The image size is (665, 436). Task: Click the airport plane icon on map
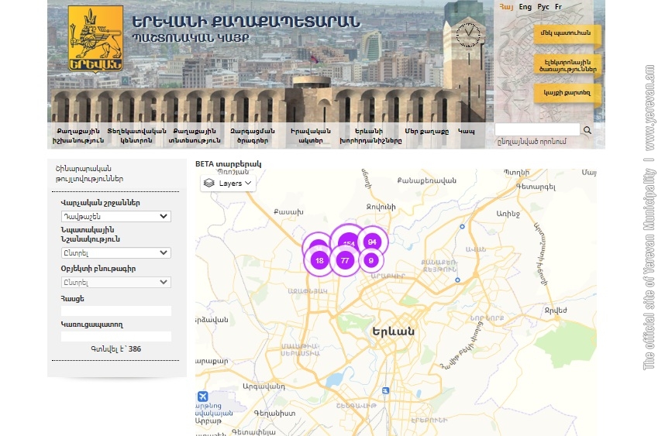click(x=203, y=397)
